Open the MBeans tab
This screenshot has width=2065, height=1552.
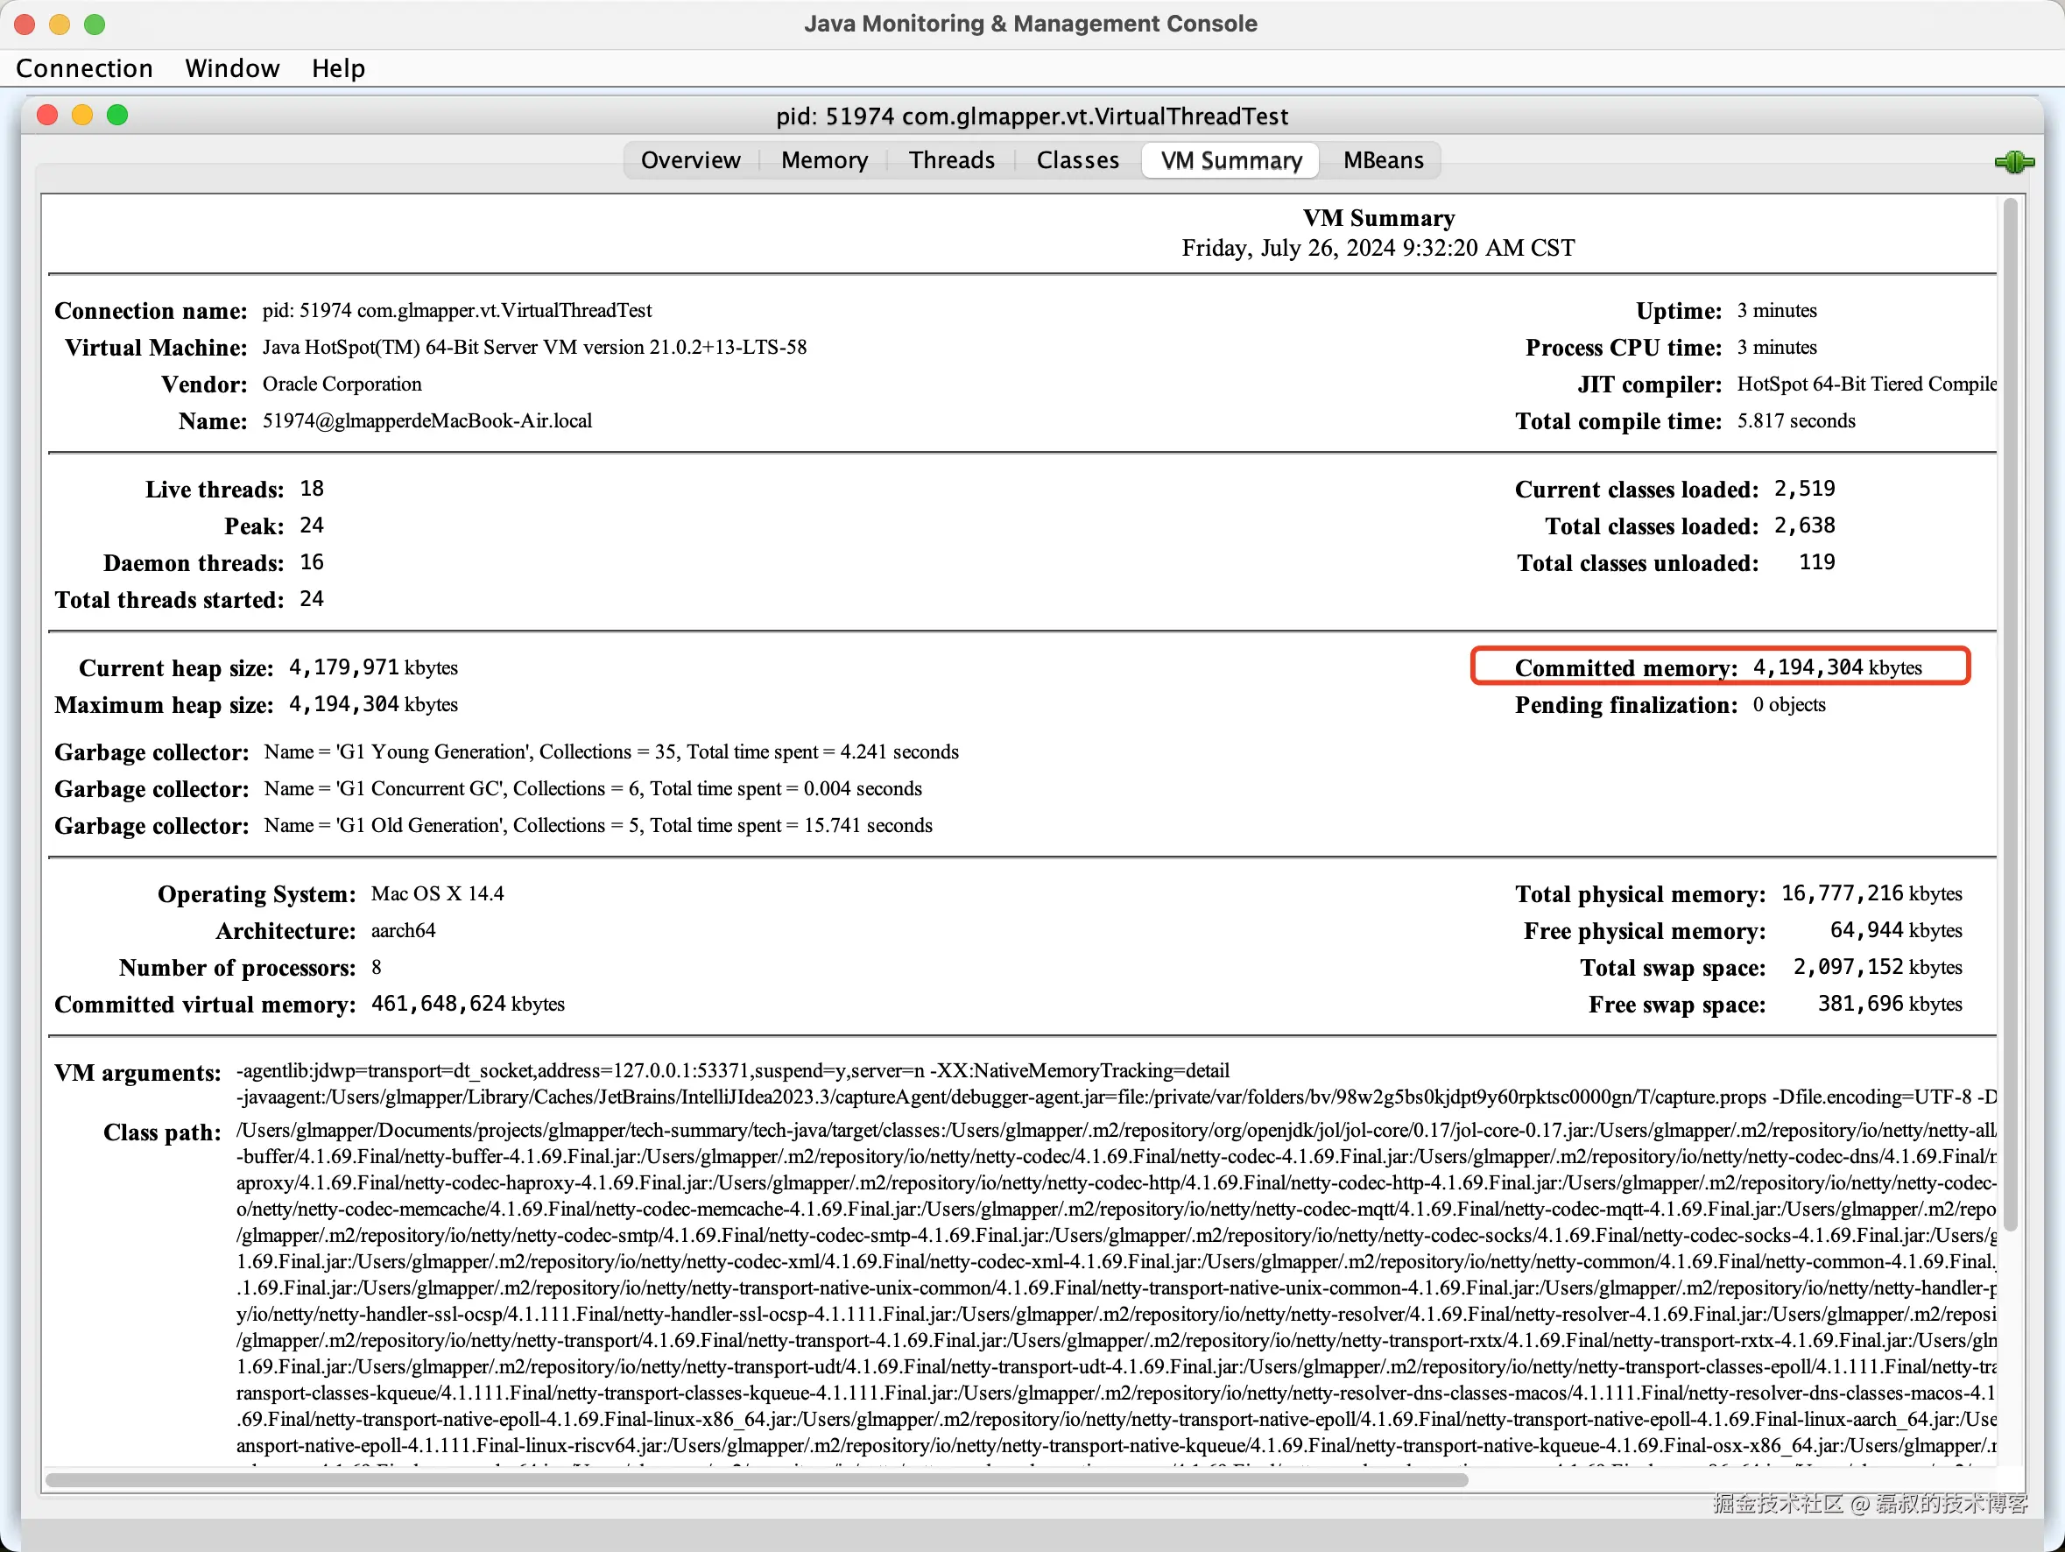pyautogui.click(x=1383, y=160)
